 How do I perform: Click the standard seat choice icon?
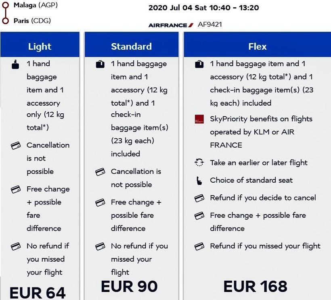199,180
